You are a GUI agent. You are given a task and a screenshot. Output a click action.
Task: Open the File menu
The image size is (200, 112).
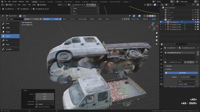[5, 2]
